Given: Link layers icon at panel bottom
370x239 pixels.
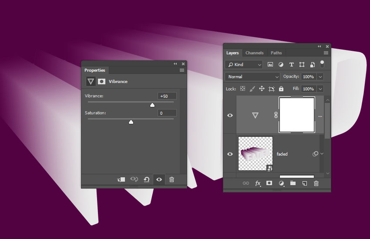Looking at the screenshot, I should click(x=246, y=183).
